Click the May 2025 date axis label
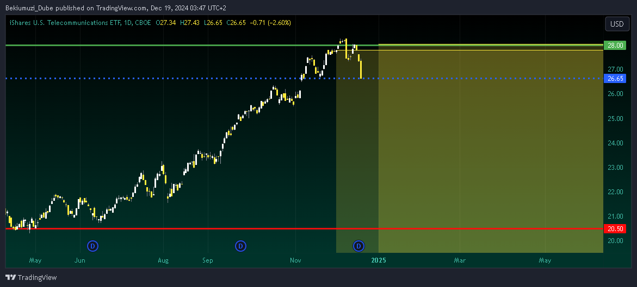 point(545,259)
